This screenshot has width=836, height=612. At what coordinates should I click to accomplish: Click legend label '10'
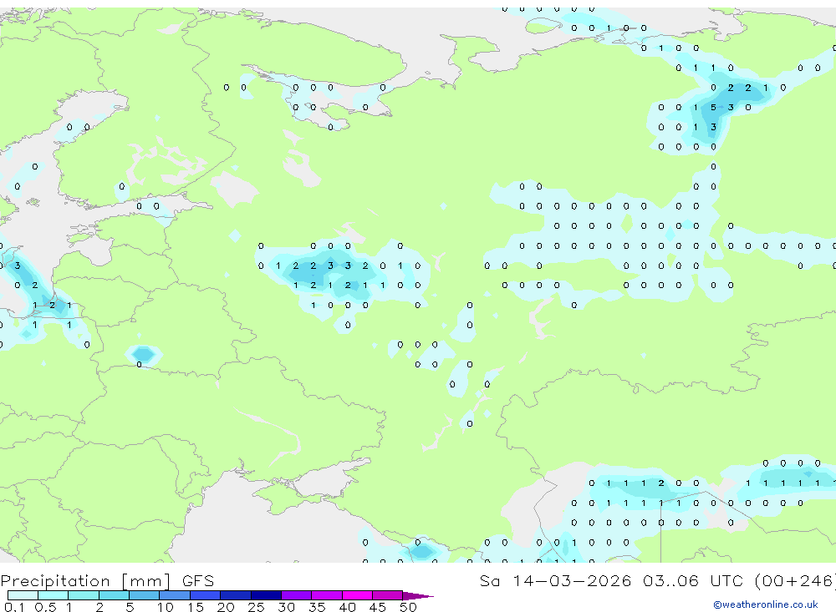click(x=166, y=607)
